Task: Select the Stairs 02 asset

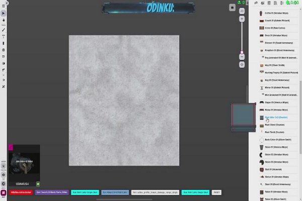Action: click(278, 155)
